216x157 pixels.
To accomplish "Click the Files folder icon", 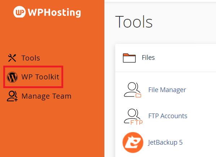I will (x=129, y=58).
